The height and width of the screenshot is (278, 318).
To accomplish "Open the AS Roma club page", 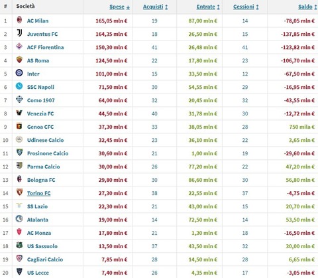I will pos(38,60).
